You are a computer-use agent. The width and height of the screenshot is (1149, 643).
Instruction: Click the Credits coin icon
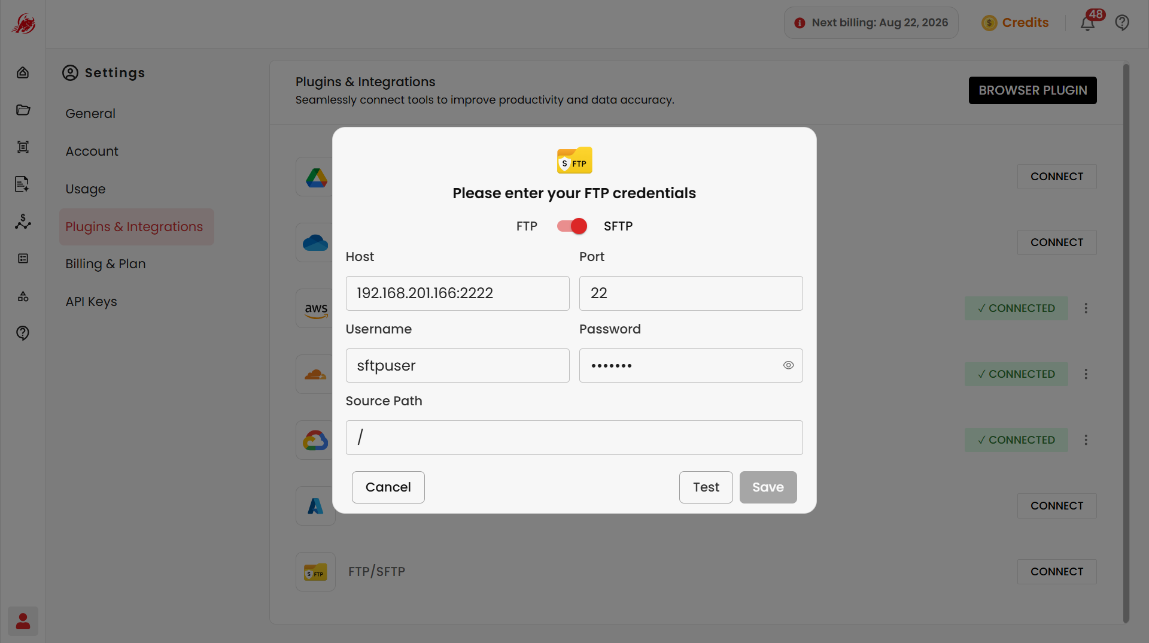pos(989,23)
